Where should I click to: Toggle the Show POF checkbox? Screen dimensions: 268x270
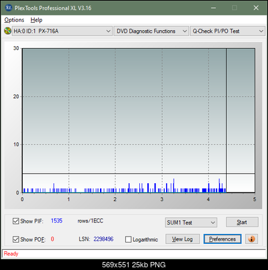(15, 239)
